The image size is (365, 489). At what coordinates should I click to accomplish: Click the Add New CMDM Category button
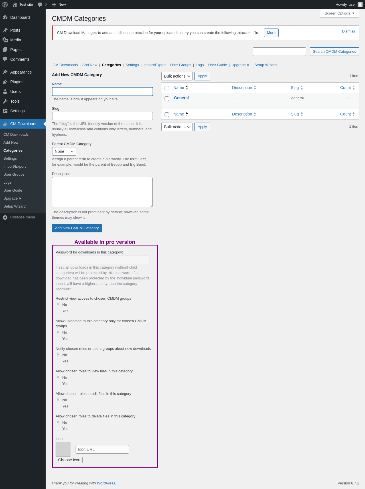pos(77,228)
